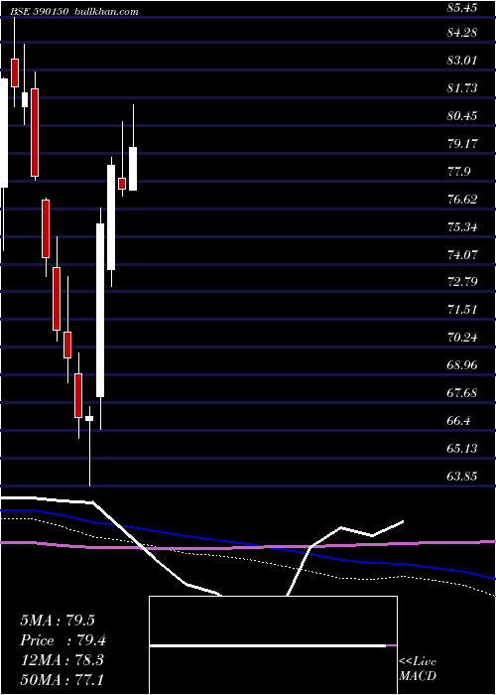The height and width of the screenshot is (695, 496).
Task: Select the tallest white candlestick body
Action: coord(100,310)
